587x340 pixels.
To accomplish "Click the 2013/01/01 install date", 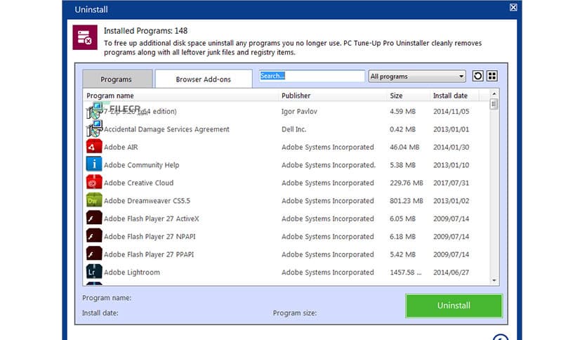I will coord(451,129).
